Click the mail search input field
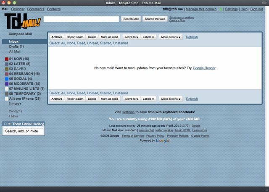Screen dimensions: 269x192 (81, 19)
